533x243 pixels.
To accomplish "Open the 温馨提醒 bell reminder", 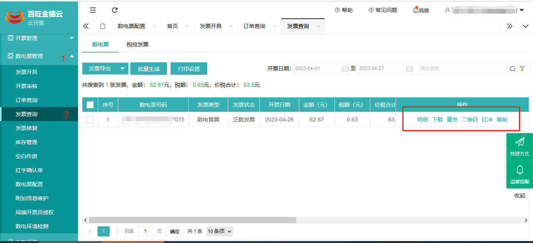I will [519, 174].
